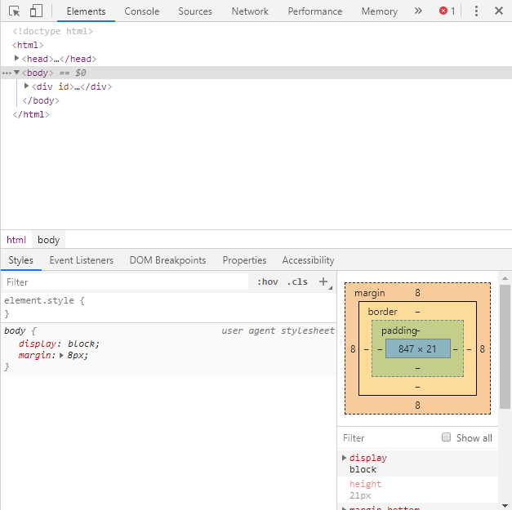This screenshot has width=512, height=510.
Task: Open the error count indicator
Action: click(447, 11)
